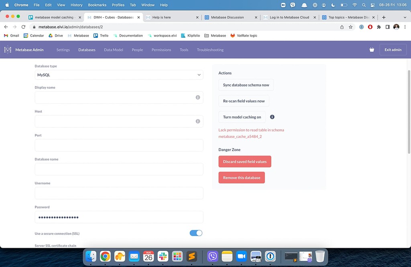Click the info icon beside Turn model caching on
This screenshot has height=267, width=411.
click(x=272, y=117)
